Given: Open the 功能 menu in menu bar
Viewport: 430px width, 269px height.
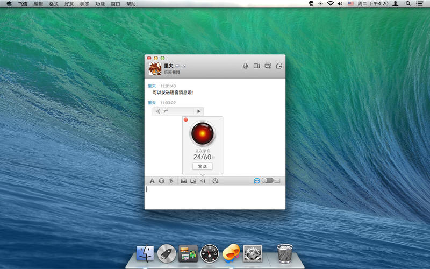Looking at the screenshot, I should 100,4.
